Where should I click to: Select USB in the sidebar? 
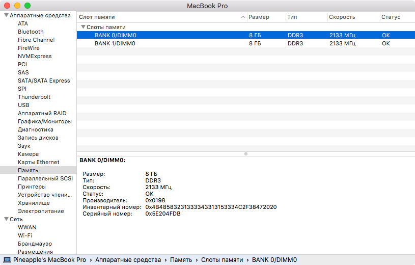[23, 105]
